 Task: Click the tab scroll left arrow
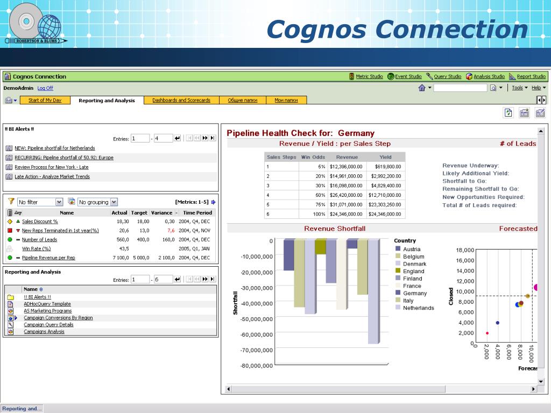pos(539,100)
